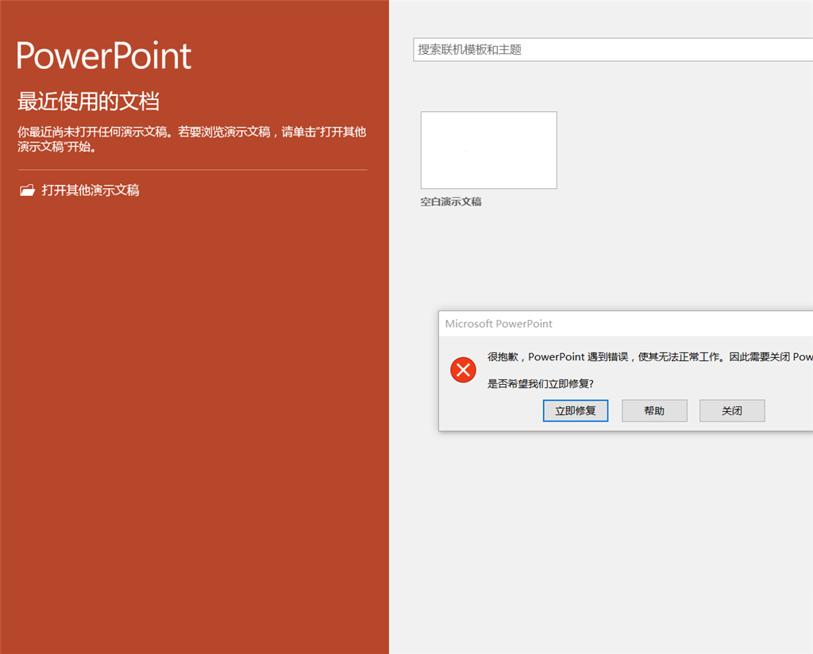Click the 很抱歉 PowerPoint 遇到错误 message

(650, 357)
